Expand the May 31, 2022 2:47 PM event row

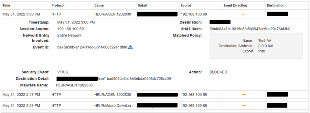tap(155, 95)
